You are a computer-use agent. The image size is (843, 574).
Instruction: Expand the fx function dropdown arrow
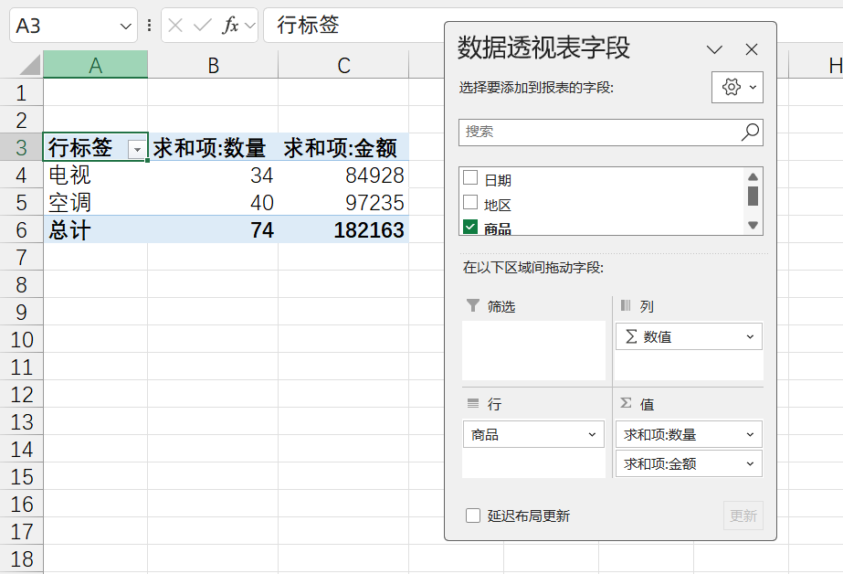click(x=249, y=26)
